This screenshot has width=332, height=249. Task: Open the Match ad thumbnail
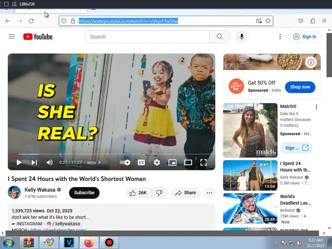[x=250, y=130]
